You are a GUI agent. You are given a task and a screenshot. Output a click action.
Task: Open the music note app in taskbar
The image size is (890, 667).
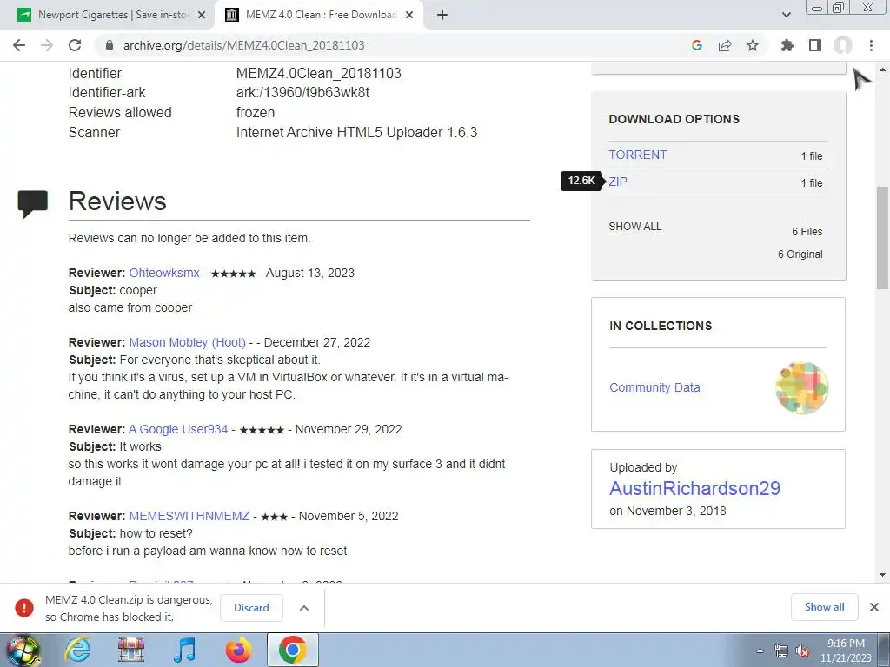tap(184, 650)
